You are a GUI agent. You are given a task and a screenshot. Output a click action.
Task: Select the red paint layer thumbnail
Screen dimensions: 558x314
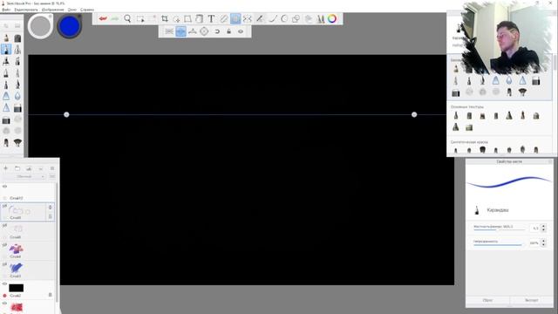click(16, 307)
